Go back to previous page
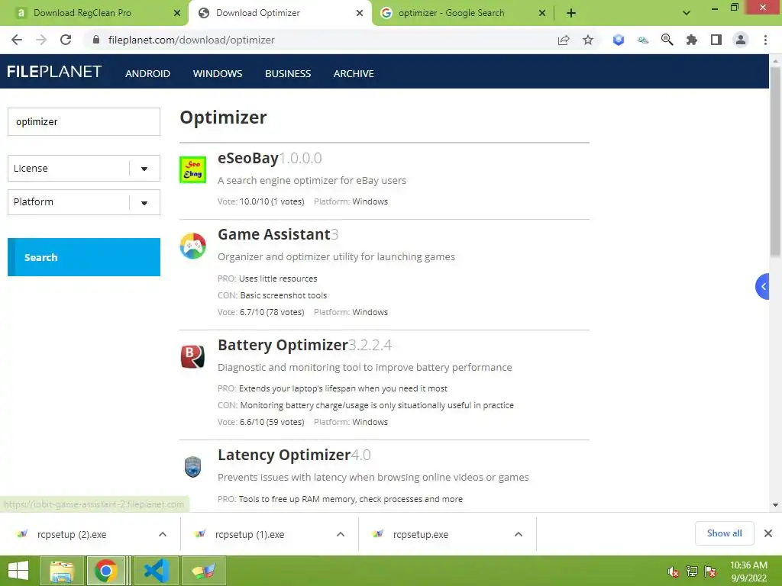The image size is (782, 586). pos(17,40)
